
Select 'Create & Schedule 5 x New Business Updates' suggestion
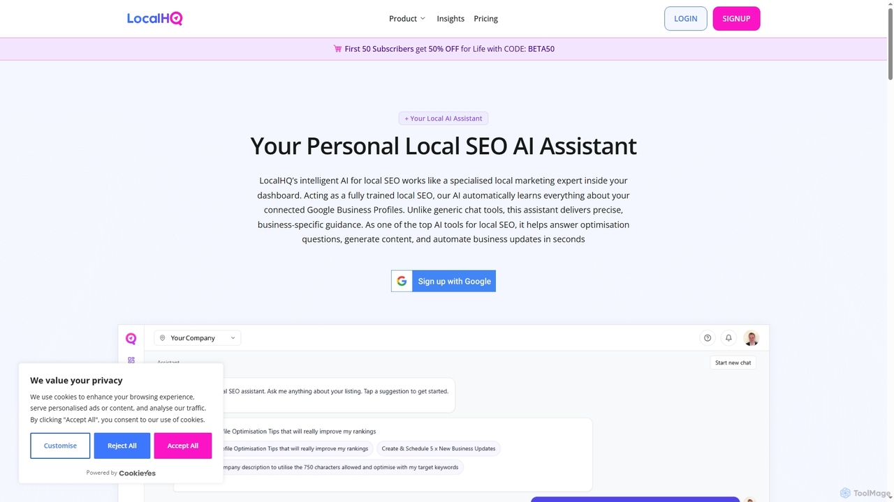[x=439, y=448]
